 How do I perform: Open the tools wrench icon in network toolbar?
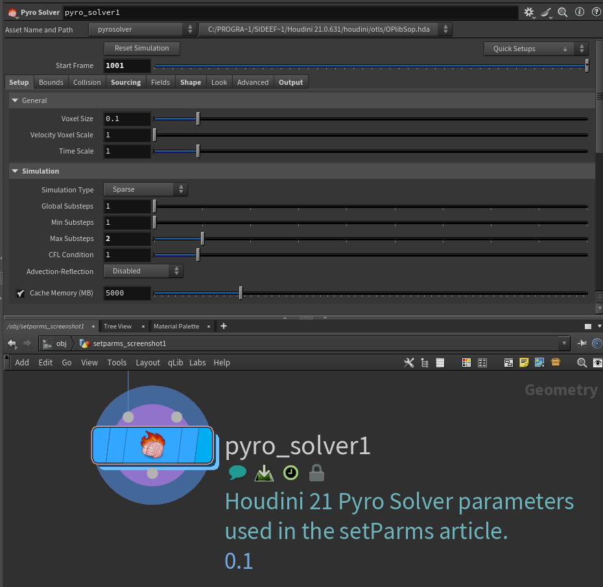click(409, 363)
